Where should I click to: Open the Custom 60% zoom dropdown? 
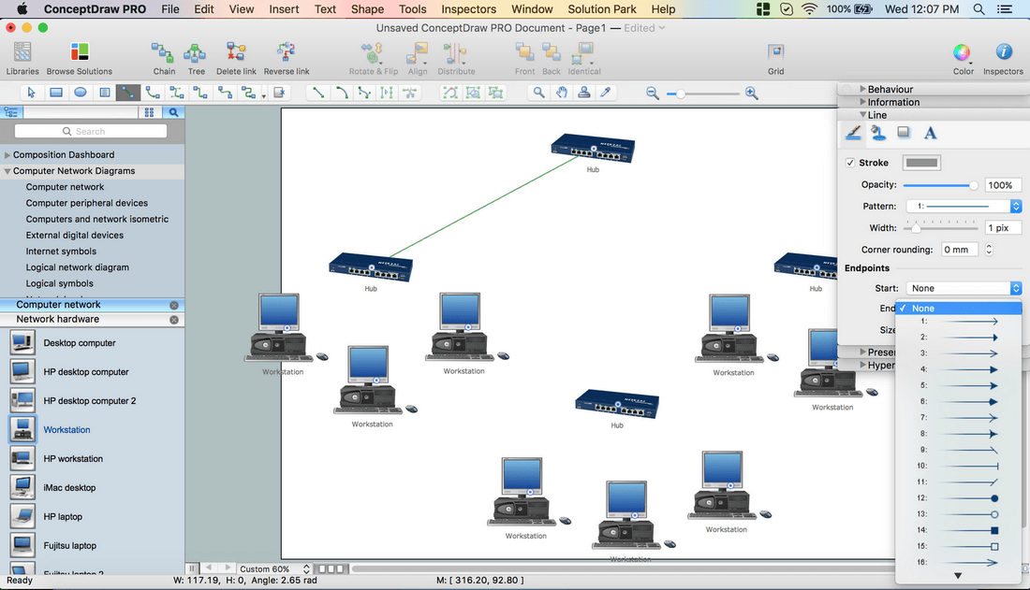pyautogui.click(x=274, y=569)
